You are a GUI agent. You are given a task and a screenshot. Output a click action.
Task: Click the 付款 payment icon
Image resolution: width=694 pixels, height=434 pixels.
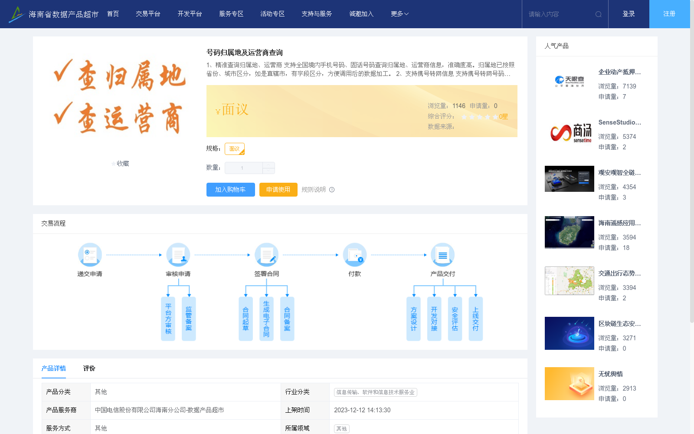355,255
